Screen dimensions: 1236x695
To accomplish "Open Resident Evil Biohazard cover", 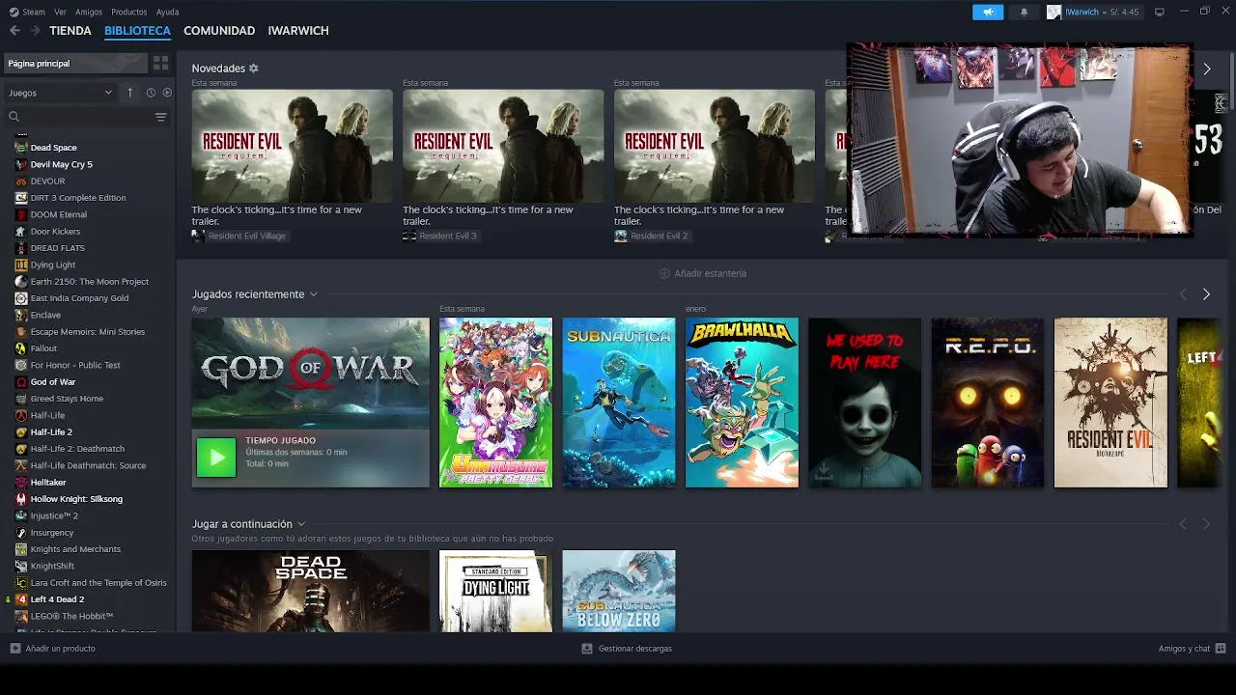I will click(1110, 403).
